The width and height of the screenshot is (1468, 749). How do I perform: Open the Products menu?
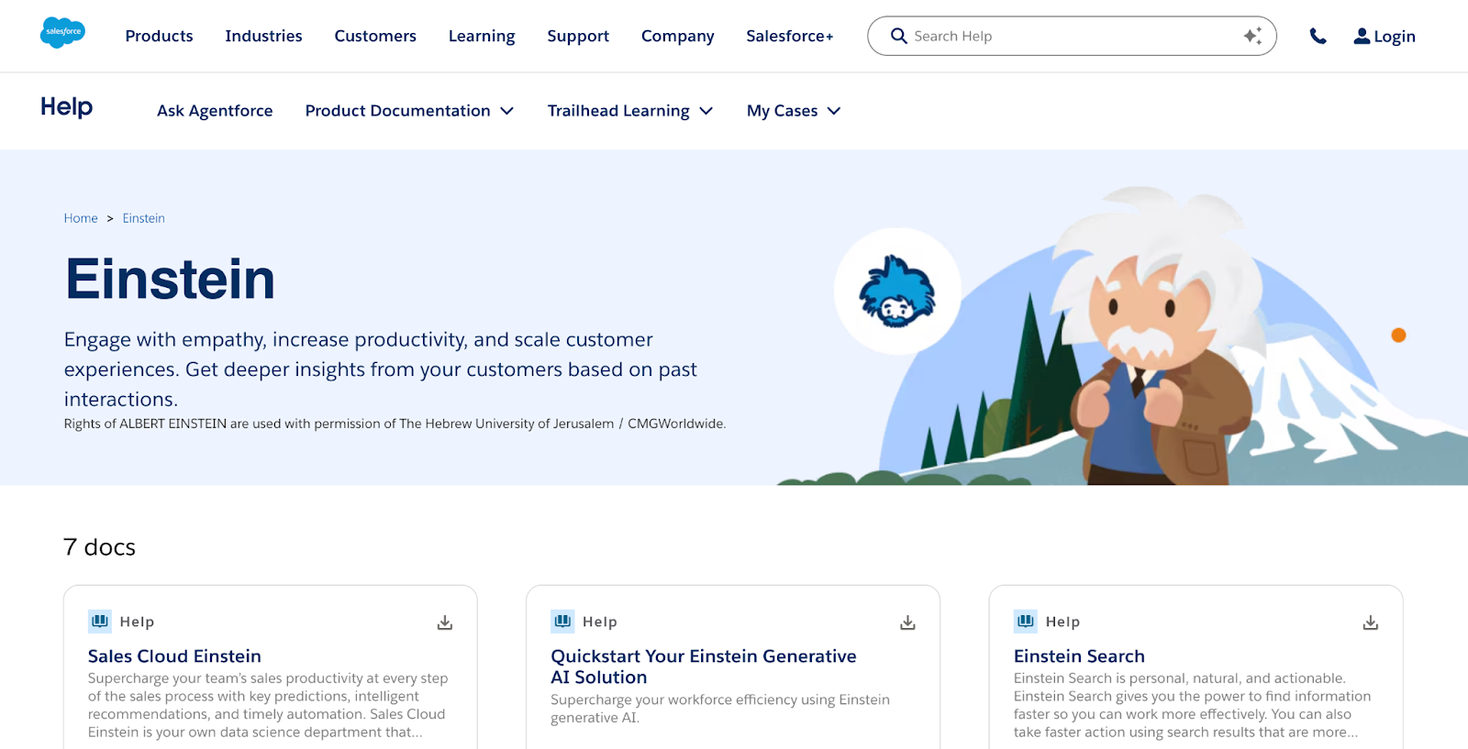click(x=159, y=36)
